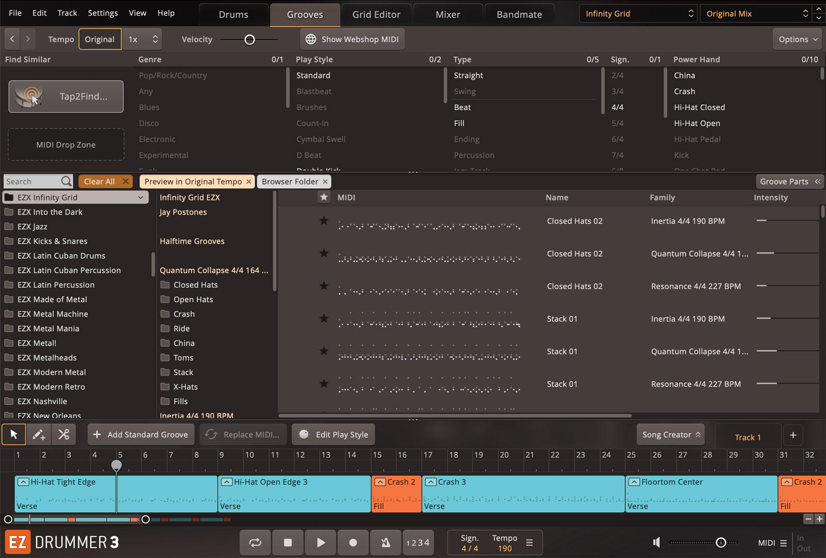Select the pencil draw tool

(x=39, y=435)
